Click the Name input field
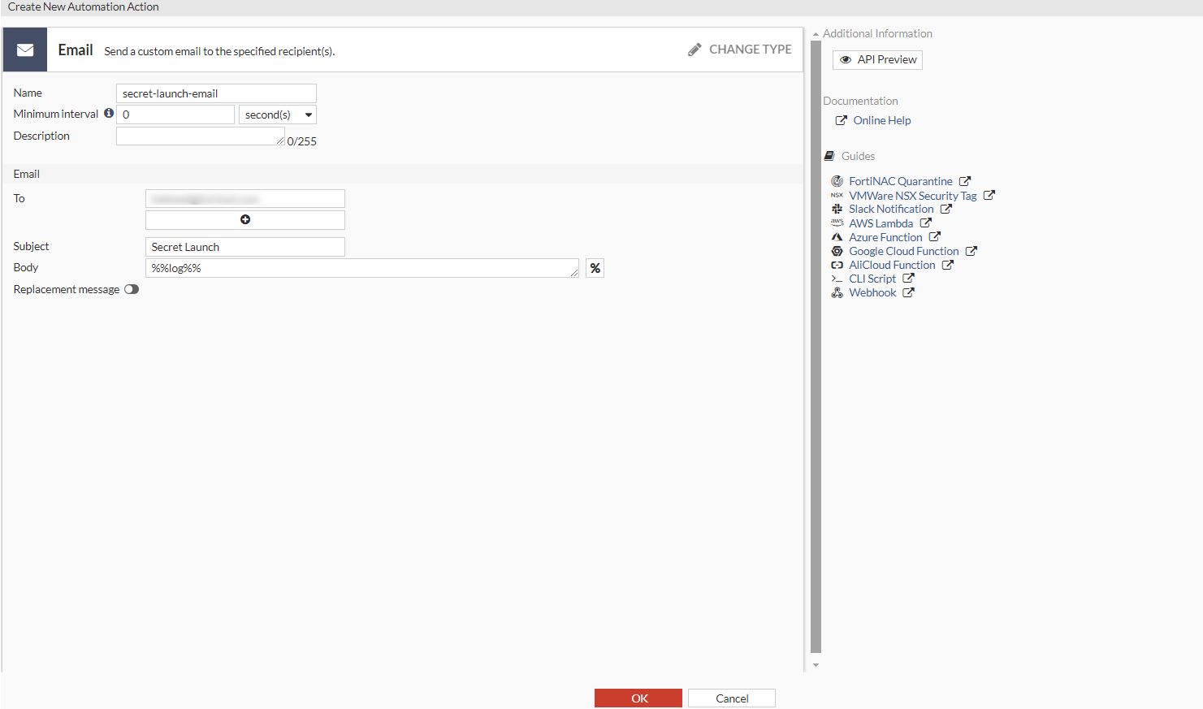The width and height of the screenshot is (1203, 709). pyautogui.click(x=216, y=93)
